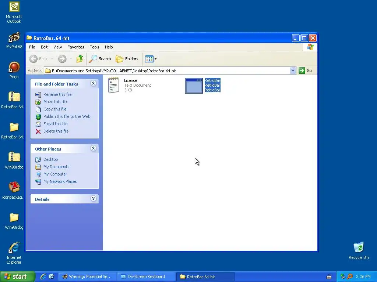Collapse the File and Folder Tasks panel
This screenshot has width=377, height=282.
coord(93,83)
